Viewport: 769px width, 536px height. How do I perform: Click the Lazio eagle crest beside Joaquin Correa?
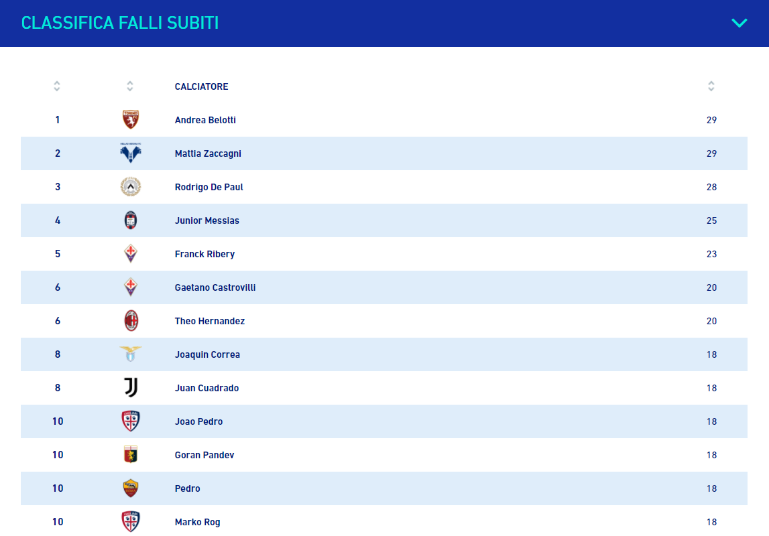tap(131, 354)
